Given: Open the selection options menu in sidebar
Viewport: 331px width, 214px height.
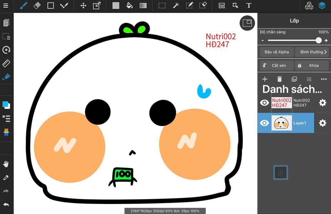Looking at the screenshot, I should 6,36.
